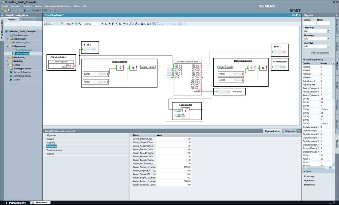Screen dimensions: 339x205
Task: Pick the fill color bucket tool
Action: click(x=125, y=24)
